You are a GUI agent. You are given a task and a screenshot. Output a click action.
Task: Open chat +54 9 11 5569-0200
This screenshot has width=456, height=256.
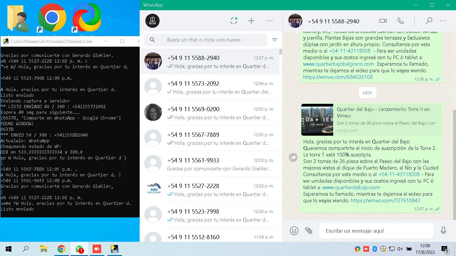tap(209, 113)
